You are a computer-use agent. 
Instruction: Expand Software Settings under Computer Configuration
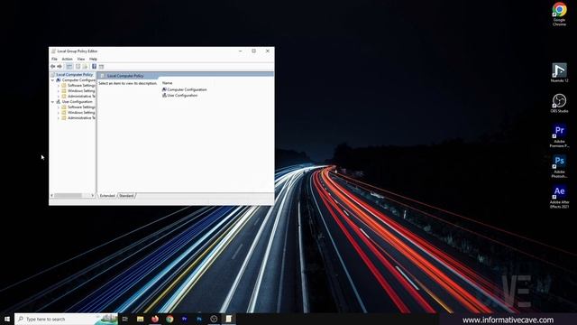(58, 86)
